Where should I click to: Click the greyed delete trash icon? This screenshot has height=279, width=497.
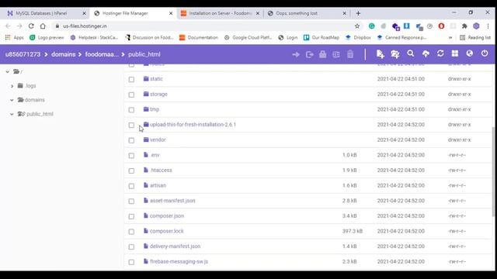tap(350, 54)
